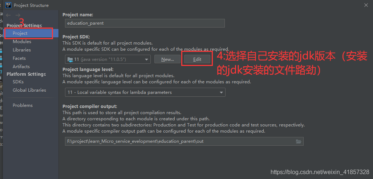
Task: Close the Project Structure dialog
Action: [366, 5]
